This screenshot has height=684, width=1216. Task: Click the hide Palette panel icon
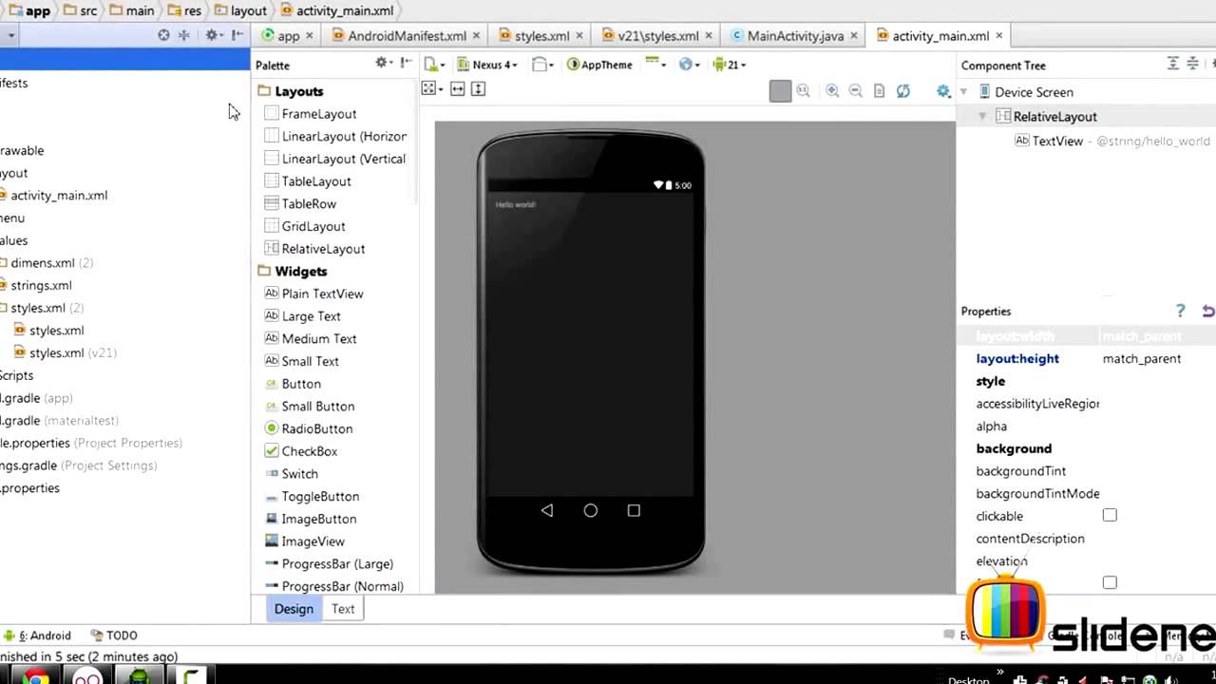[406, 64]
